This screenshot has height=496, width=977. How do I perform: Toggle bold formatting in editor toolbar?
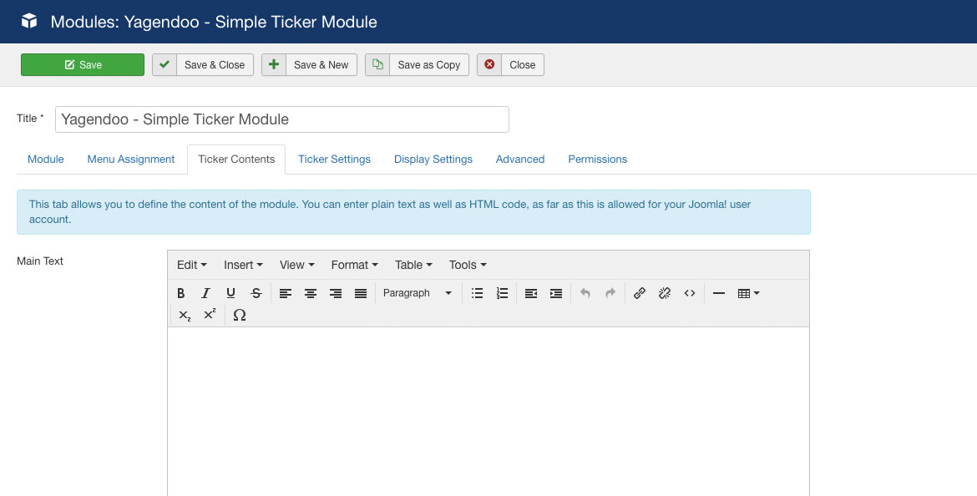180,293
